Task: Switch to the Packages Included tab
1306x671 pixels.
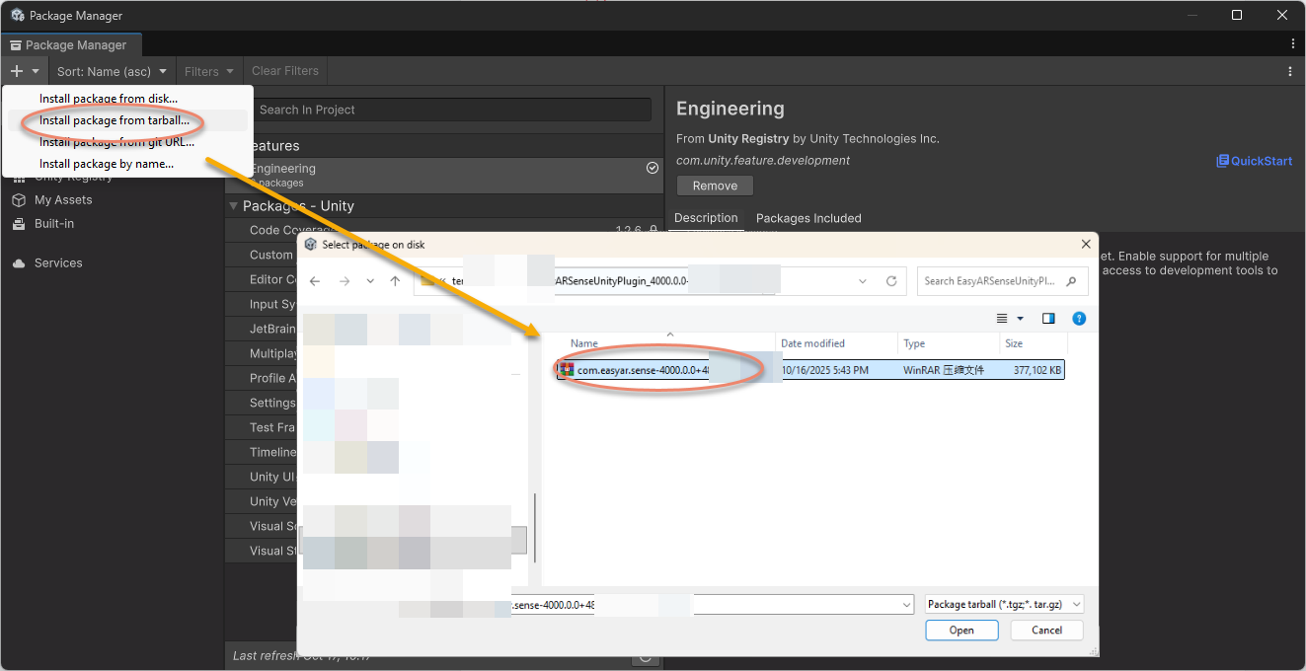Action: 807,218
